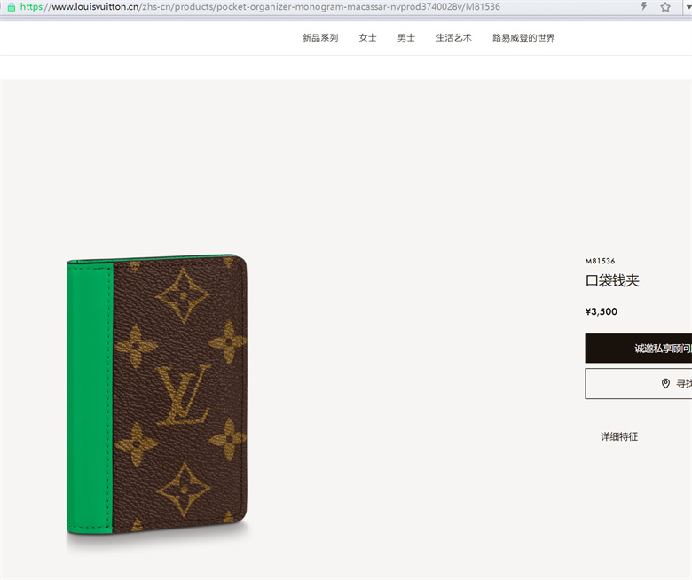Open the 男士 menu
The image size is (692, 580).
(x=406, y=38)
